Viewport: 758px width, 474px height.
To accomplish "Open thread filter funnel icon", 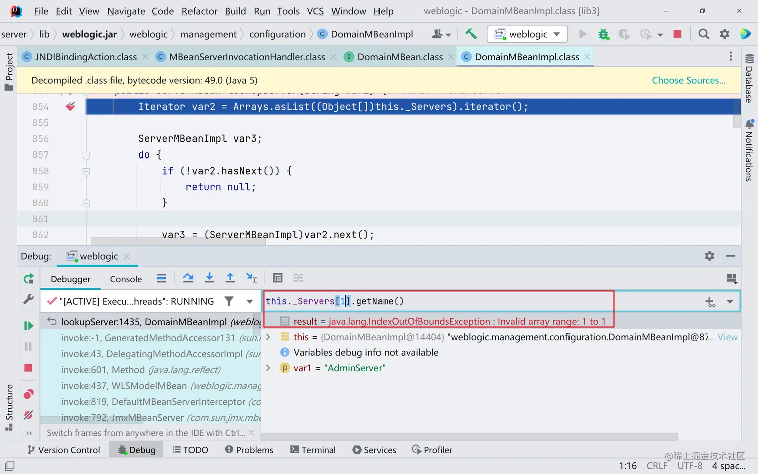I will [229, 301].
